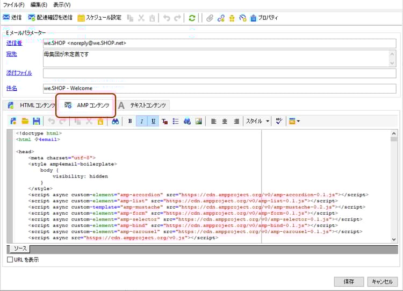Click the editor toolbar undo arrow
Image resolution: width=403 pixels, height=291 pixels.
pyautogui.click(x=51, y=121)
